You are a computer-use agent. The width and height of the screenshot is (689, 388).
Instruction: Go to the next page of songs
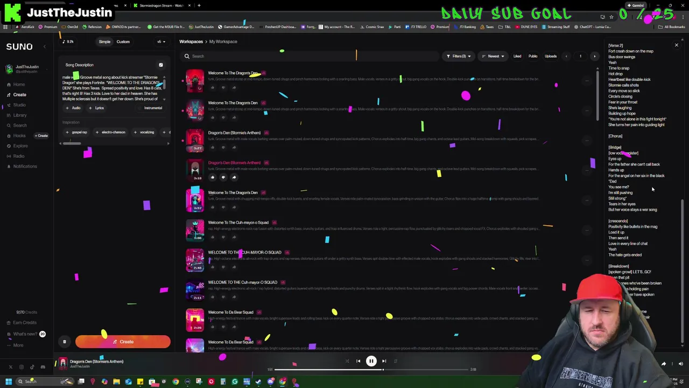pos(594,56)
